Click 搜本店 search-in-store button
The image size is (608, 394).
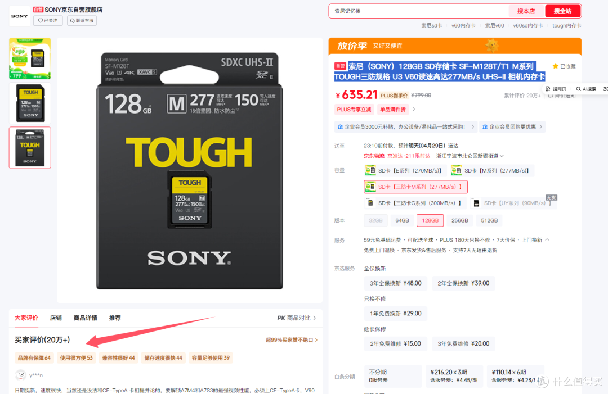point(526,11)
